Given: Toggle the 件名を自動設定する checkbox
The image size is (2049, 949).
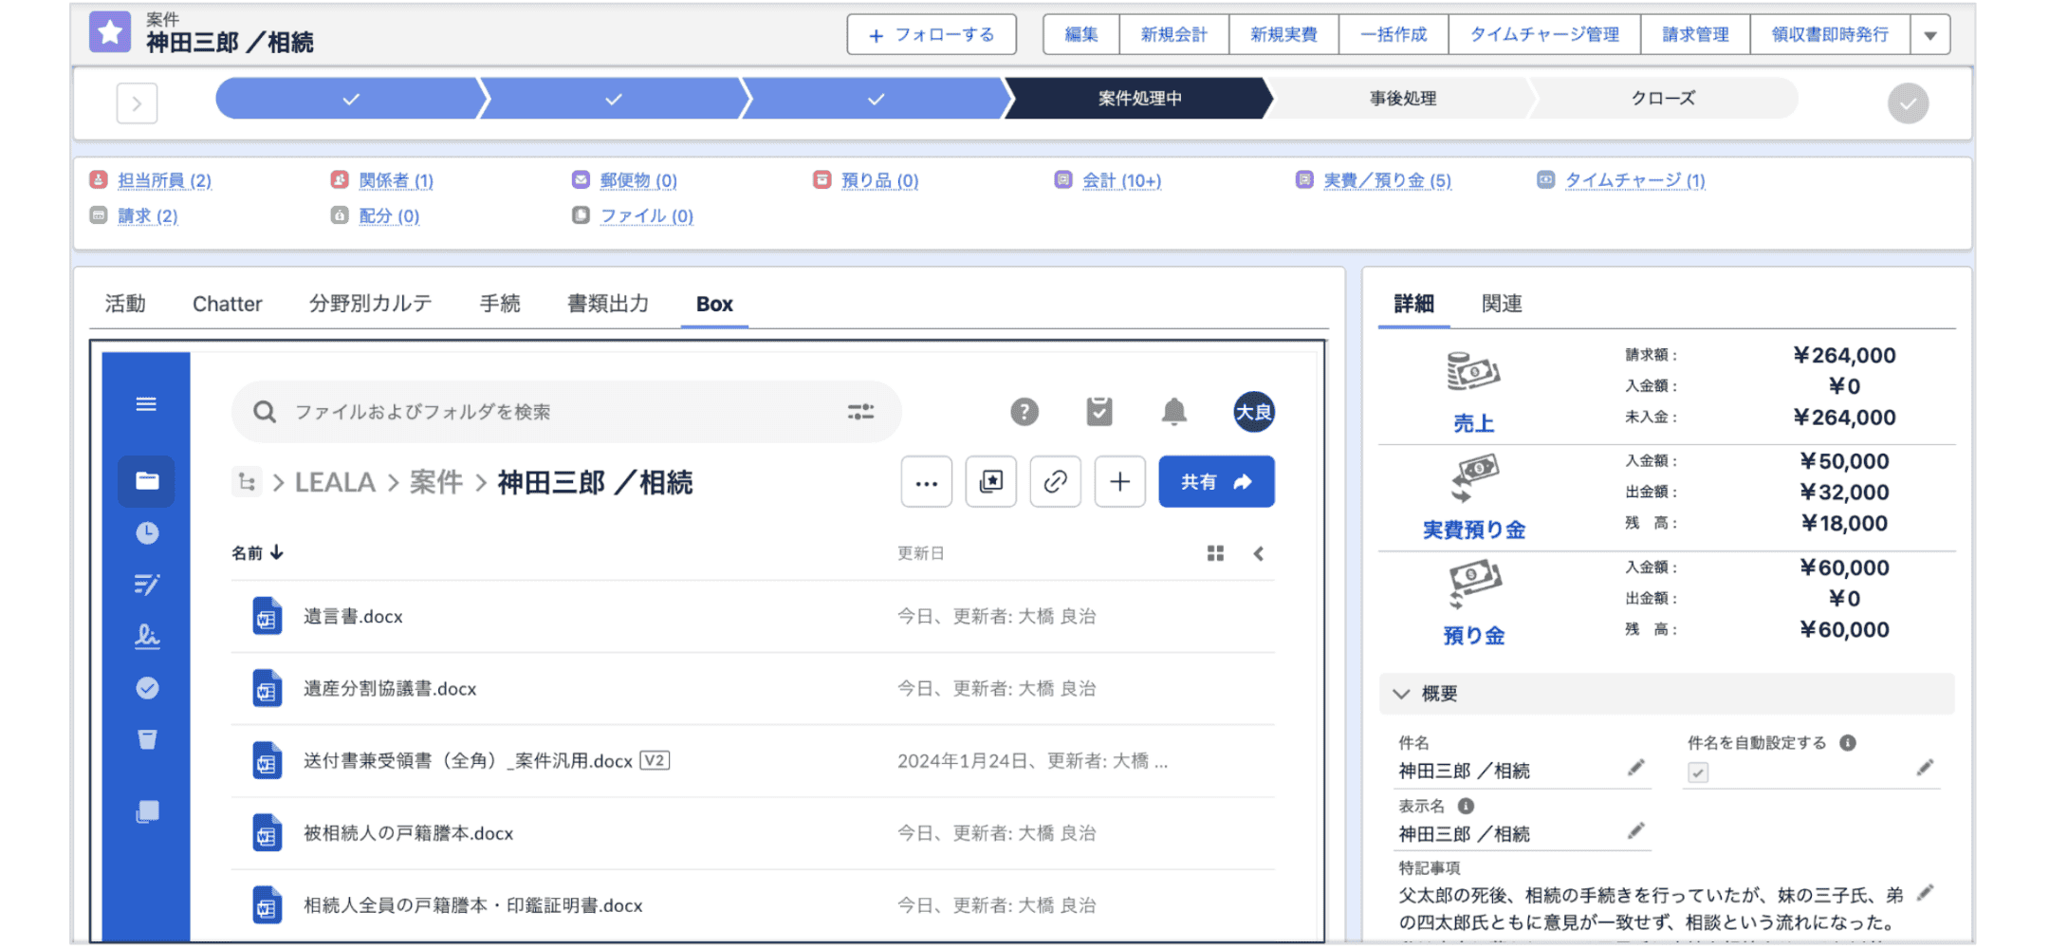Looking at the screenshot, I should click(1698, 772).
